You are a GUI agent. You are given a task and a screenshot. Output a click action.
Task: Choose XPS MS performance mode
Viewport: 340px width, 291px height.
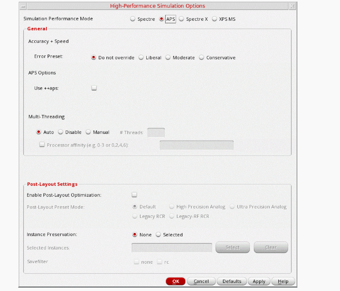tap(214, 19)
